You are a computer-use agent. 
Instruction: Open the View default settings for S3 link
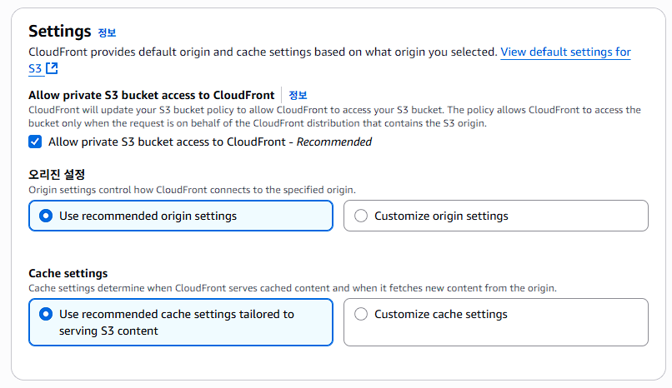[564, 52]
